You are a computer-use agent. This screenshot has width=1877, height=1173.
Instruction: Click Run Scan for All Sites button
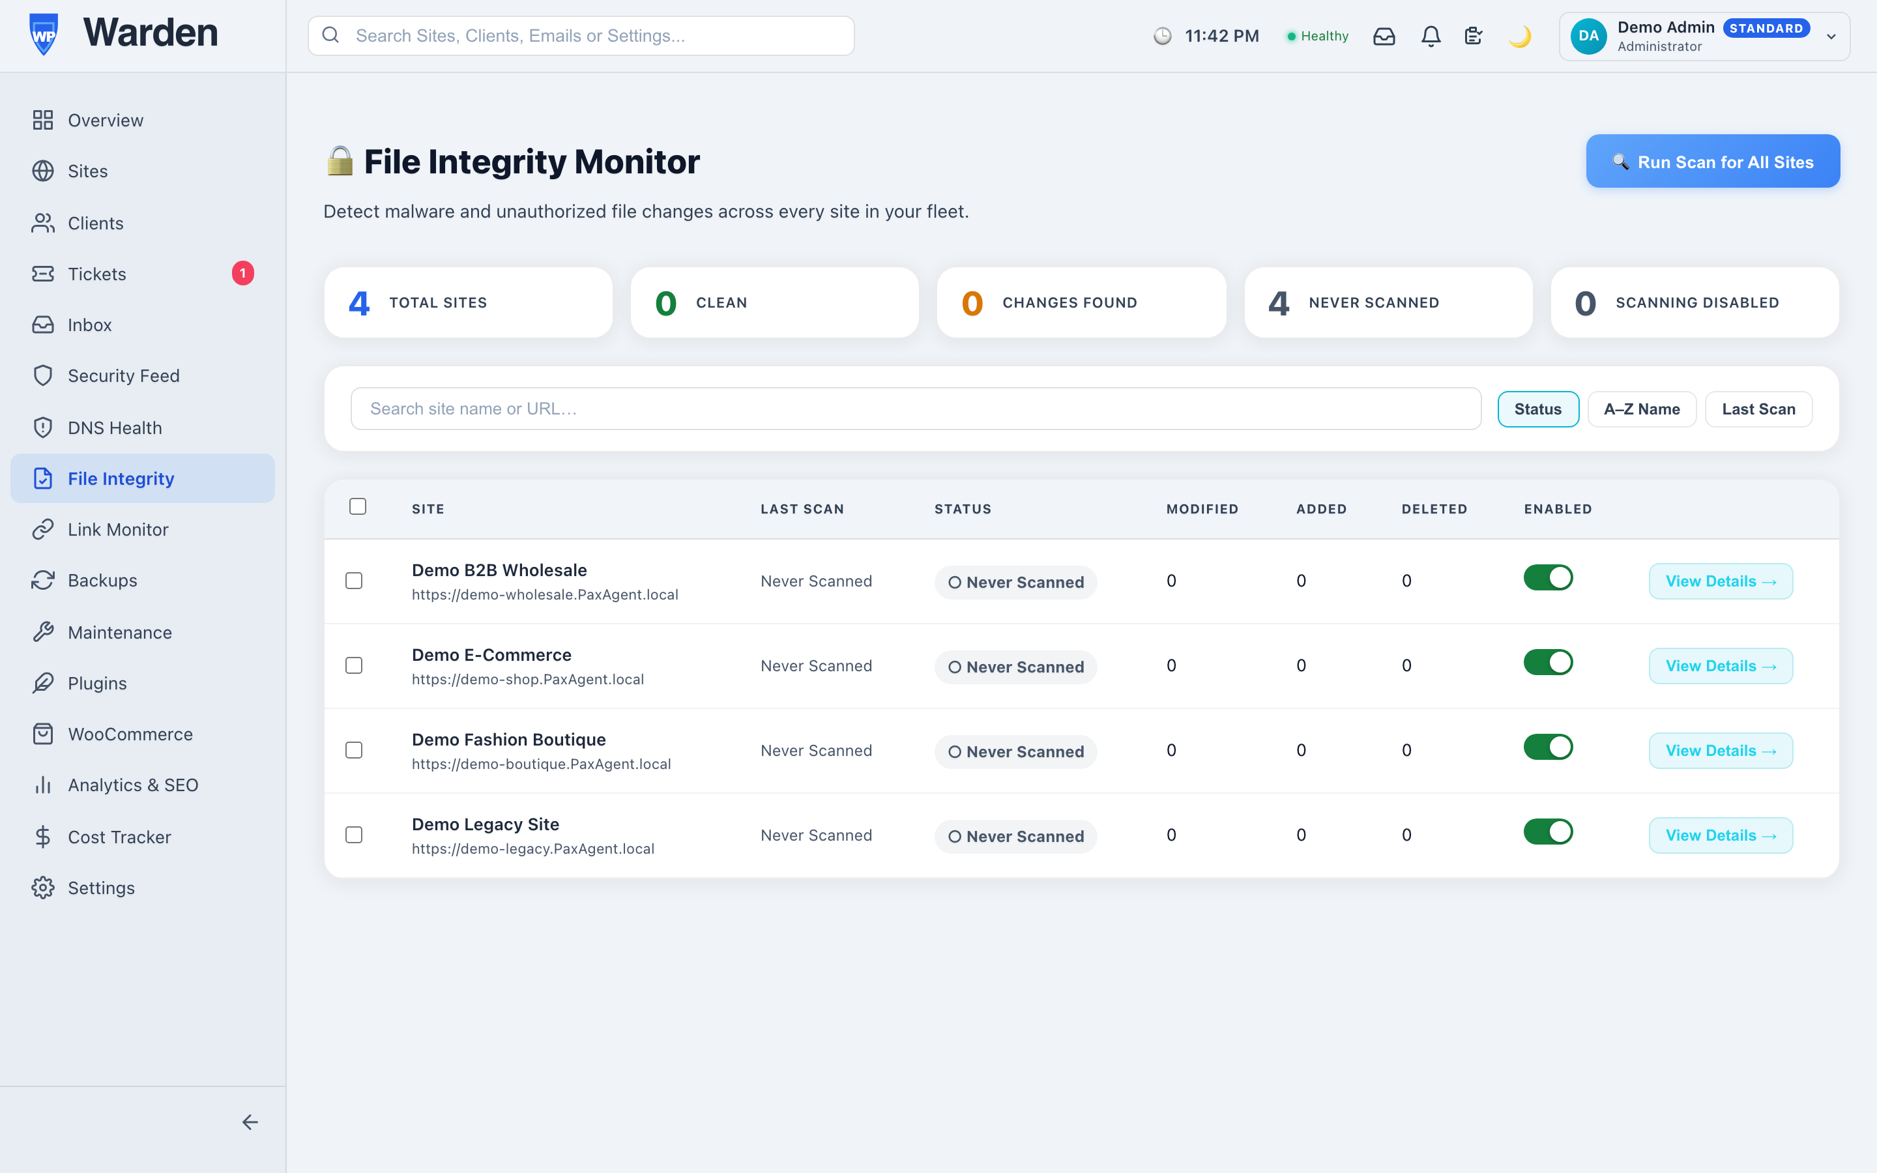pos(1713,162)
